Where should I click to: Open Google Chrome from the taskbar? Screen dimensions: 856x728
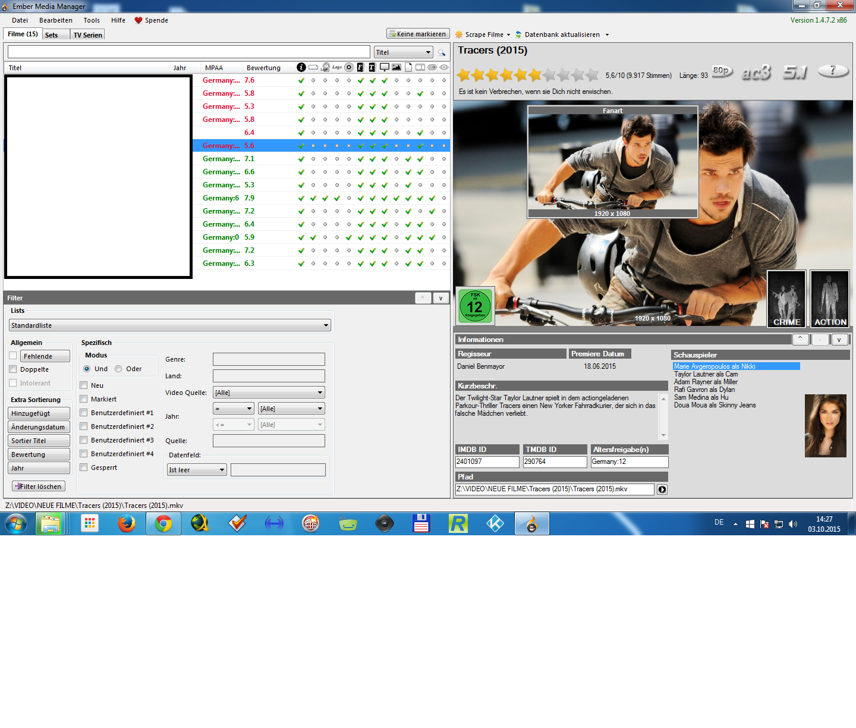coord(163,523)
